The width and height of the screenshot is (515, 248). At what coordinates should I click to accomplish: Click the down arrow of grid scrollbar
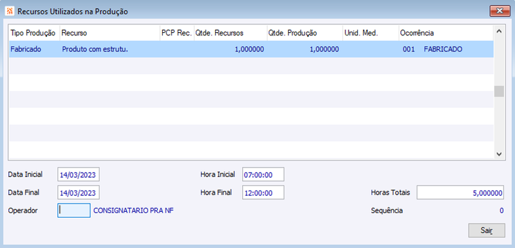[499, 153]
